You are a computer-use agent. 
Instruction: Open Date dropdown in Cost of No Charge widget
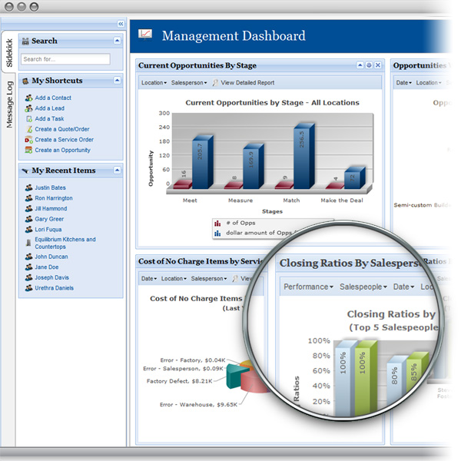coord(149,279)
